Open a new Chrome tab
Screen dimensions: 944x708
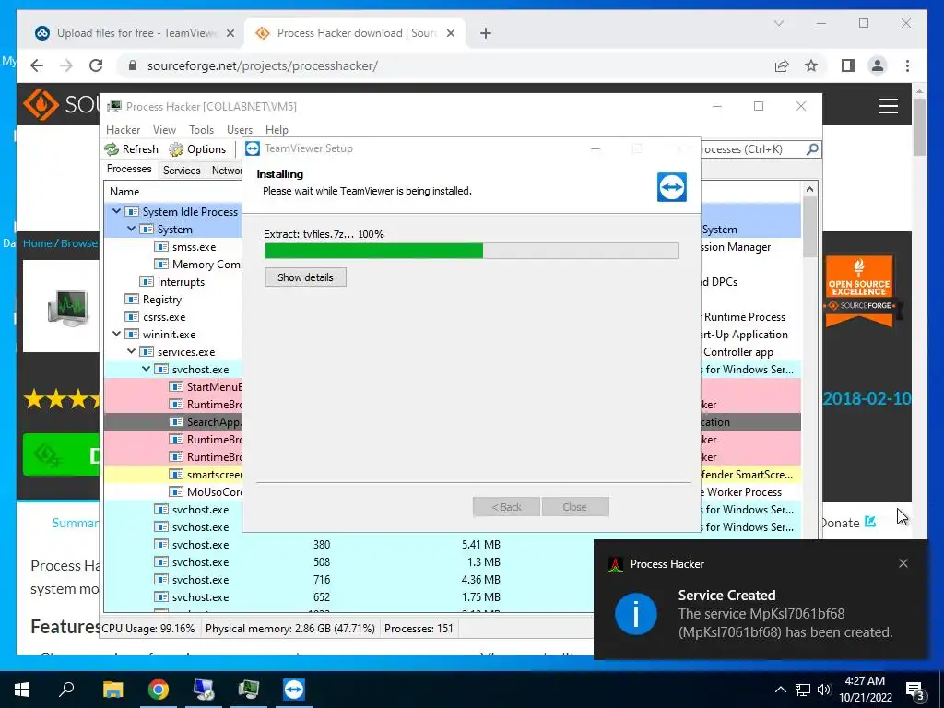pyautogui.click(x=485, y=33)
